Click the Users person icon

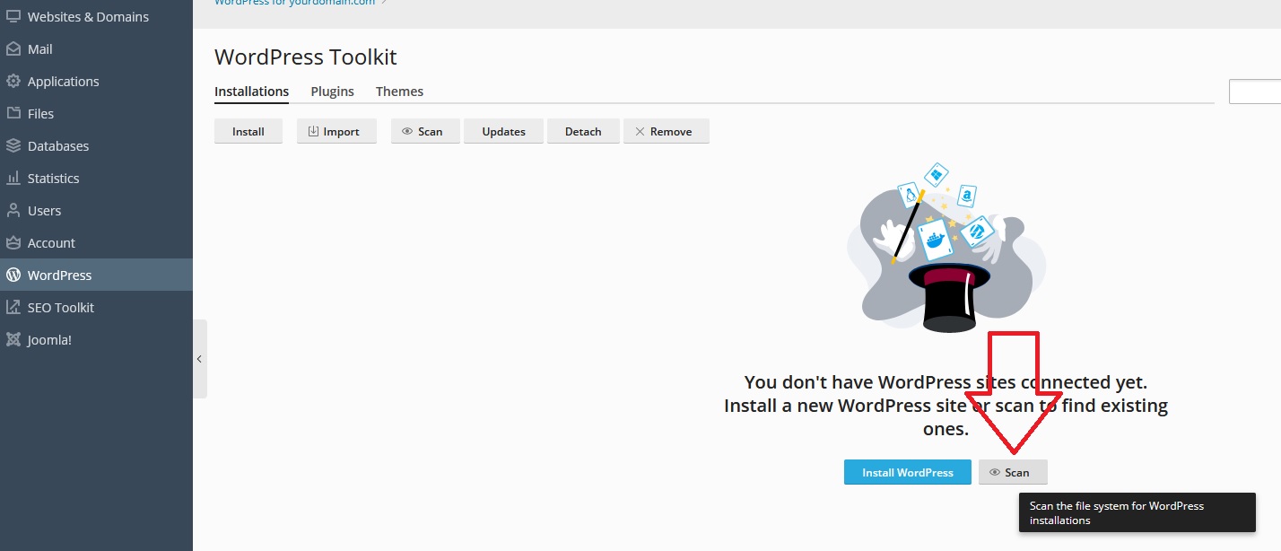(x=13, y=211)
